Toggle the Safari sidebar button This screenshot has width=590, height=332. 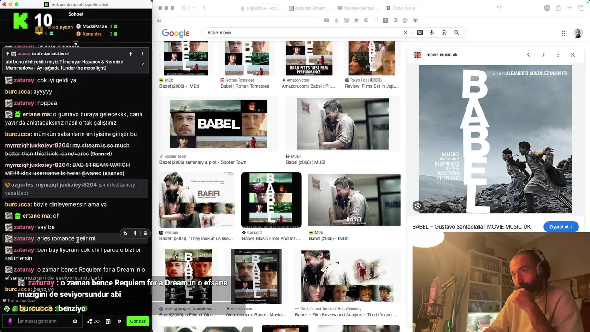point(185,8)
